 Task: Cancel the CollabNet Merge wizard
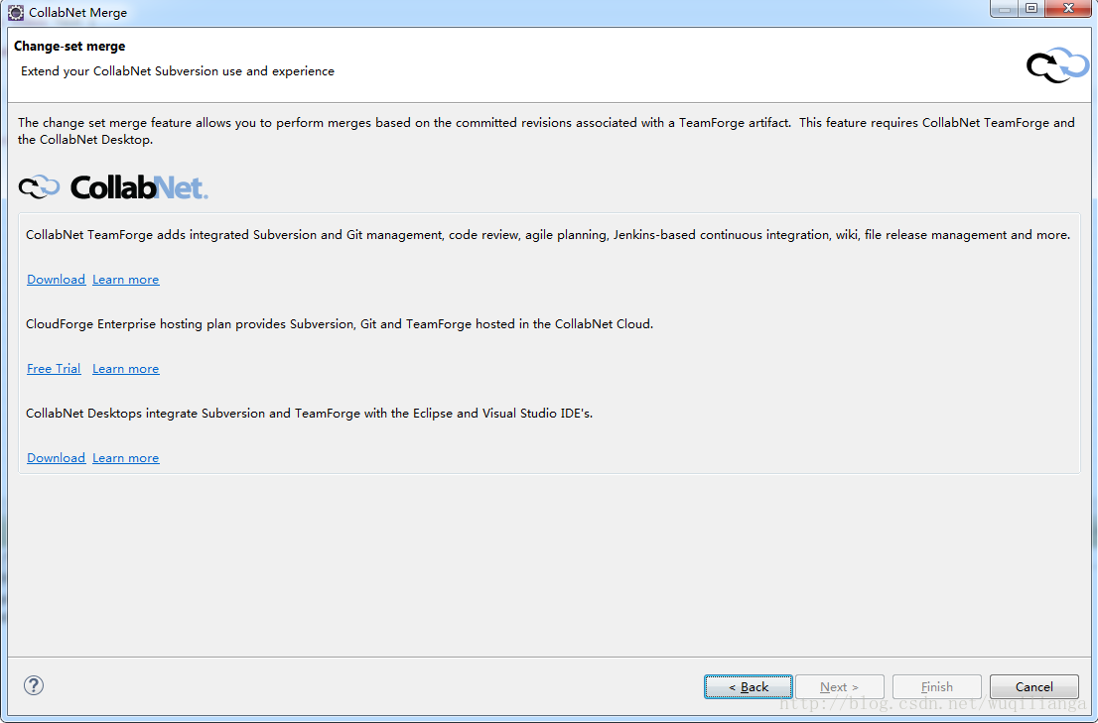tap(1034, 686)
